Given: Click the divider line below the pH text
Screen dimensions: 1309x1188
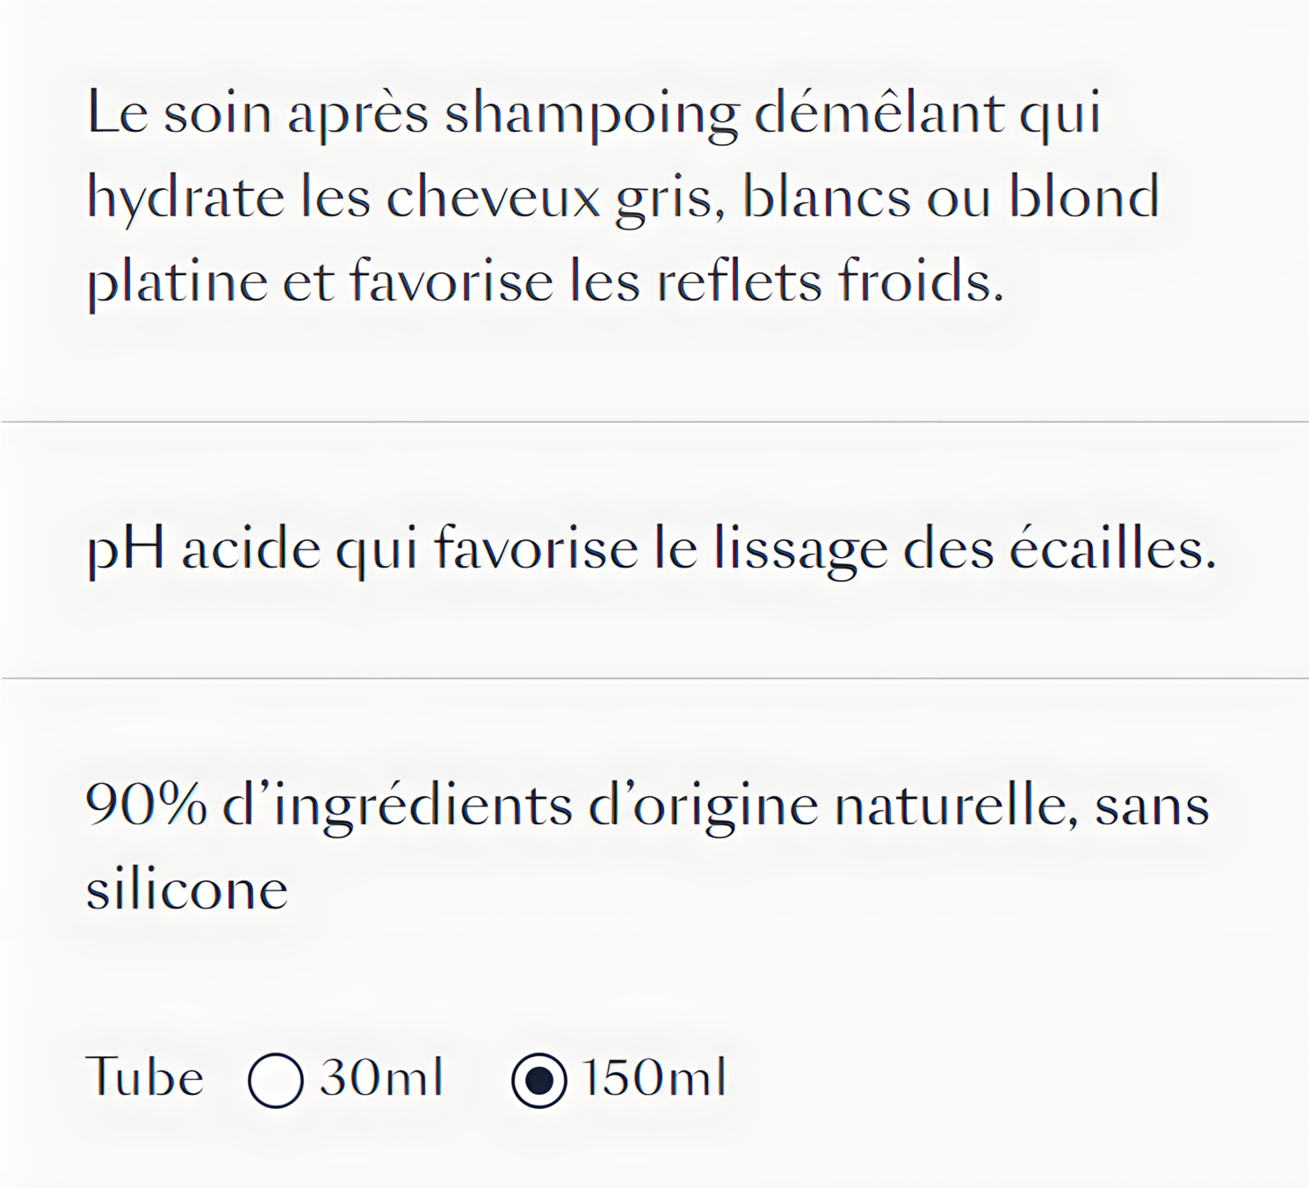Looking at the screenshot, I should click(654, 678).
